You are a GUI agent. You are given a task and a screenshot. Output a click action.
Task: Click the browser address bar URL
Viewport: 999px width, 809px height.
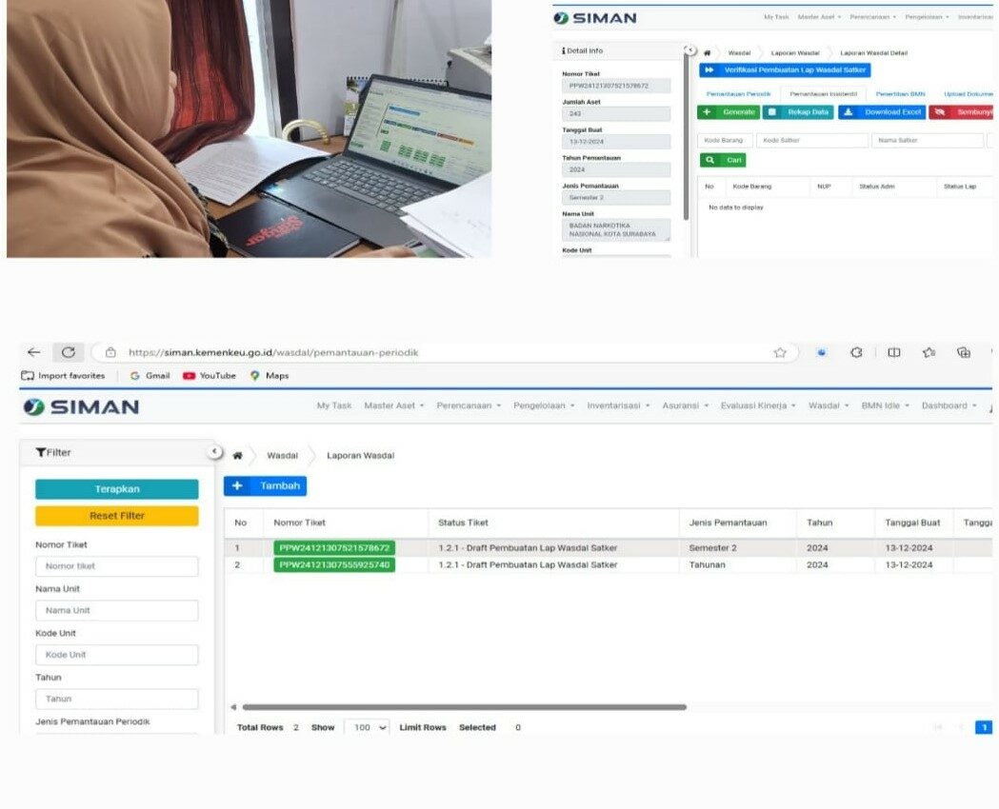272,352
